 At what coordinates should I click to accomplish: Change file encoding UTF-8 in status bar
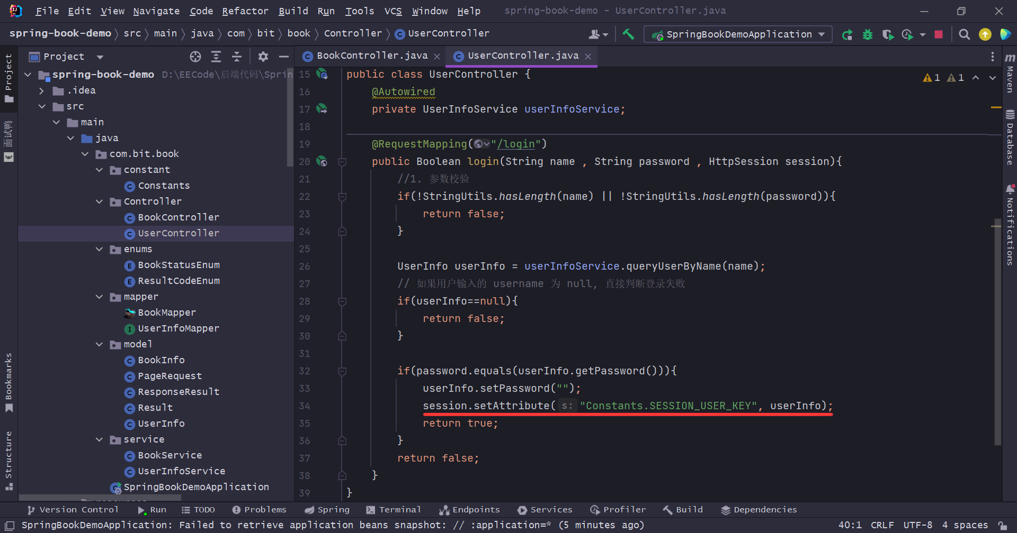(917, 525)
